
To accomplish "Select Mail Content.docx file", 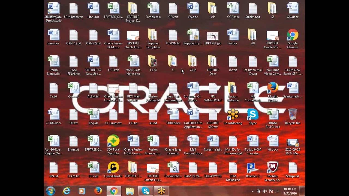I will click(193, 145).
